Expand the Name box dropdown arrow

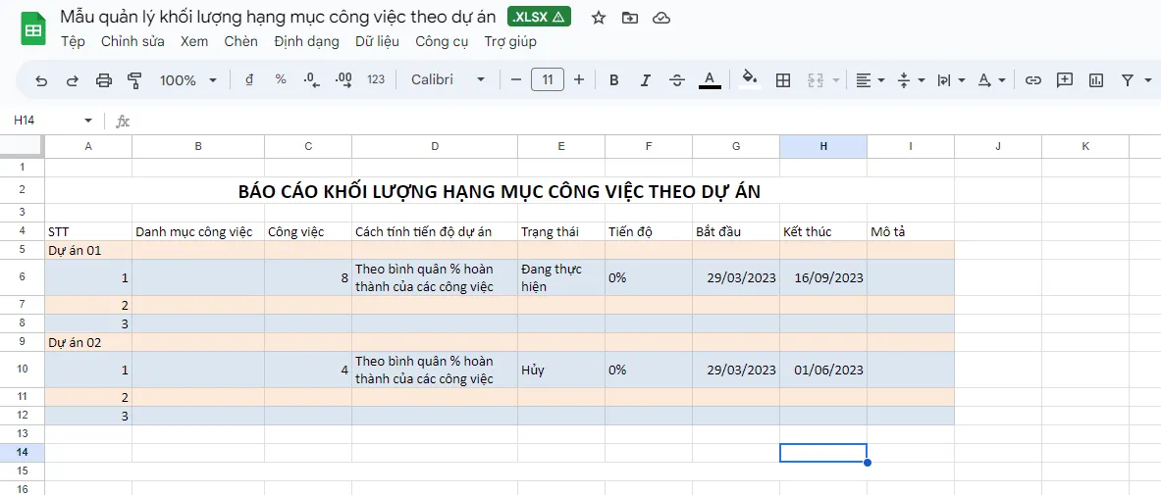tap(88, 121)
